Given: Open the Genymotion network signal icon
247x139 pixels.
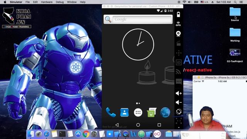Looking at the screenshot, I should pyautogui.click(x=178, y=72).
